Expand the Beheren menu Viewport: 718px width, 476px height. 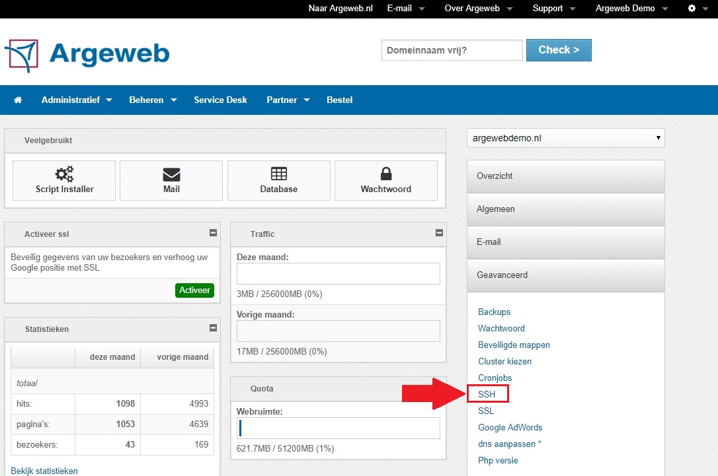tap(153, 100)
